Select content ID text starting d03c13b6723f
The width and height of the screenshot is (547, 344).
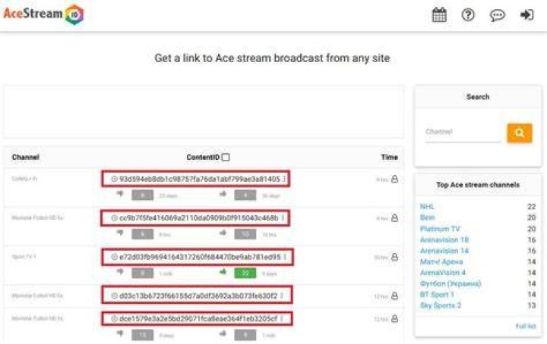click(198, 296)
